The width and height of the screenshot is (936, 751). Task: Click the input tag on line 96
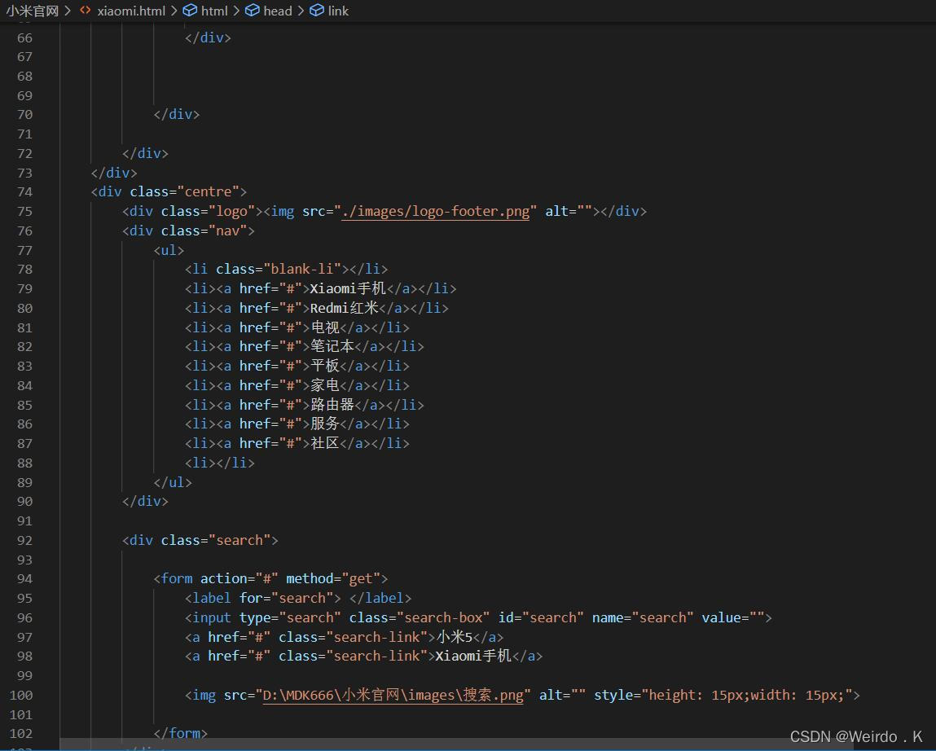coord(211,617)
